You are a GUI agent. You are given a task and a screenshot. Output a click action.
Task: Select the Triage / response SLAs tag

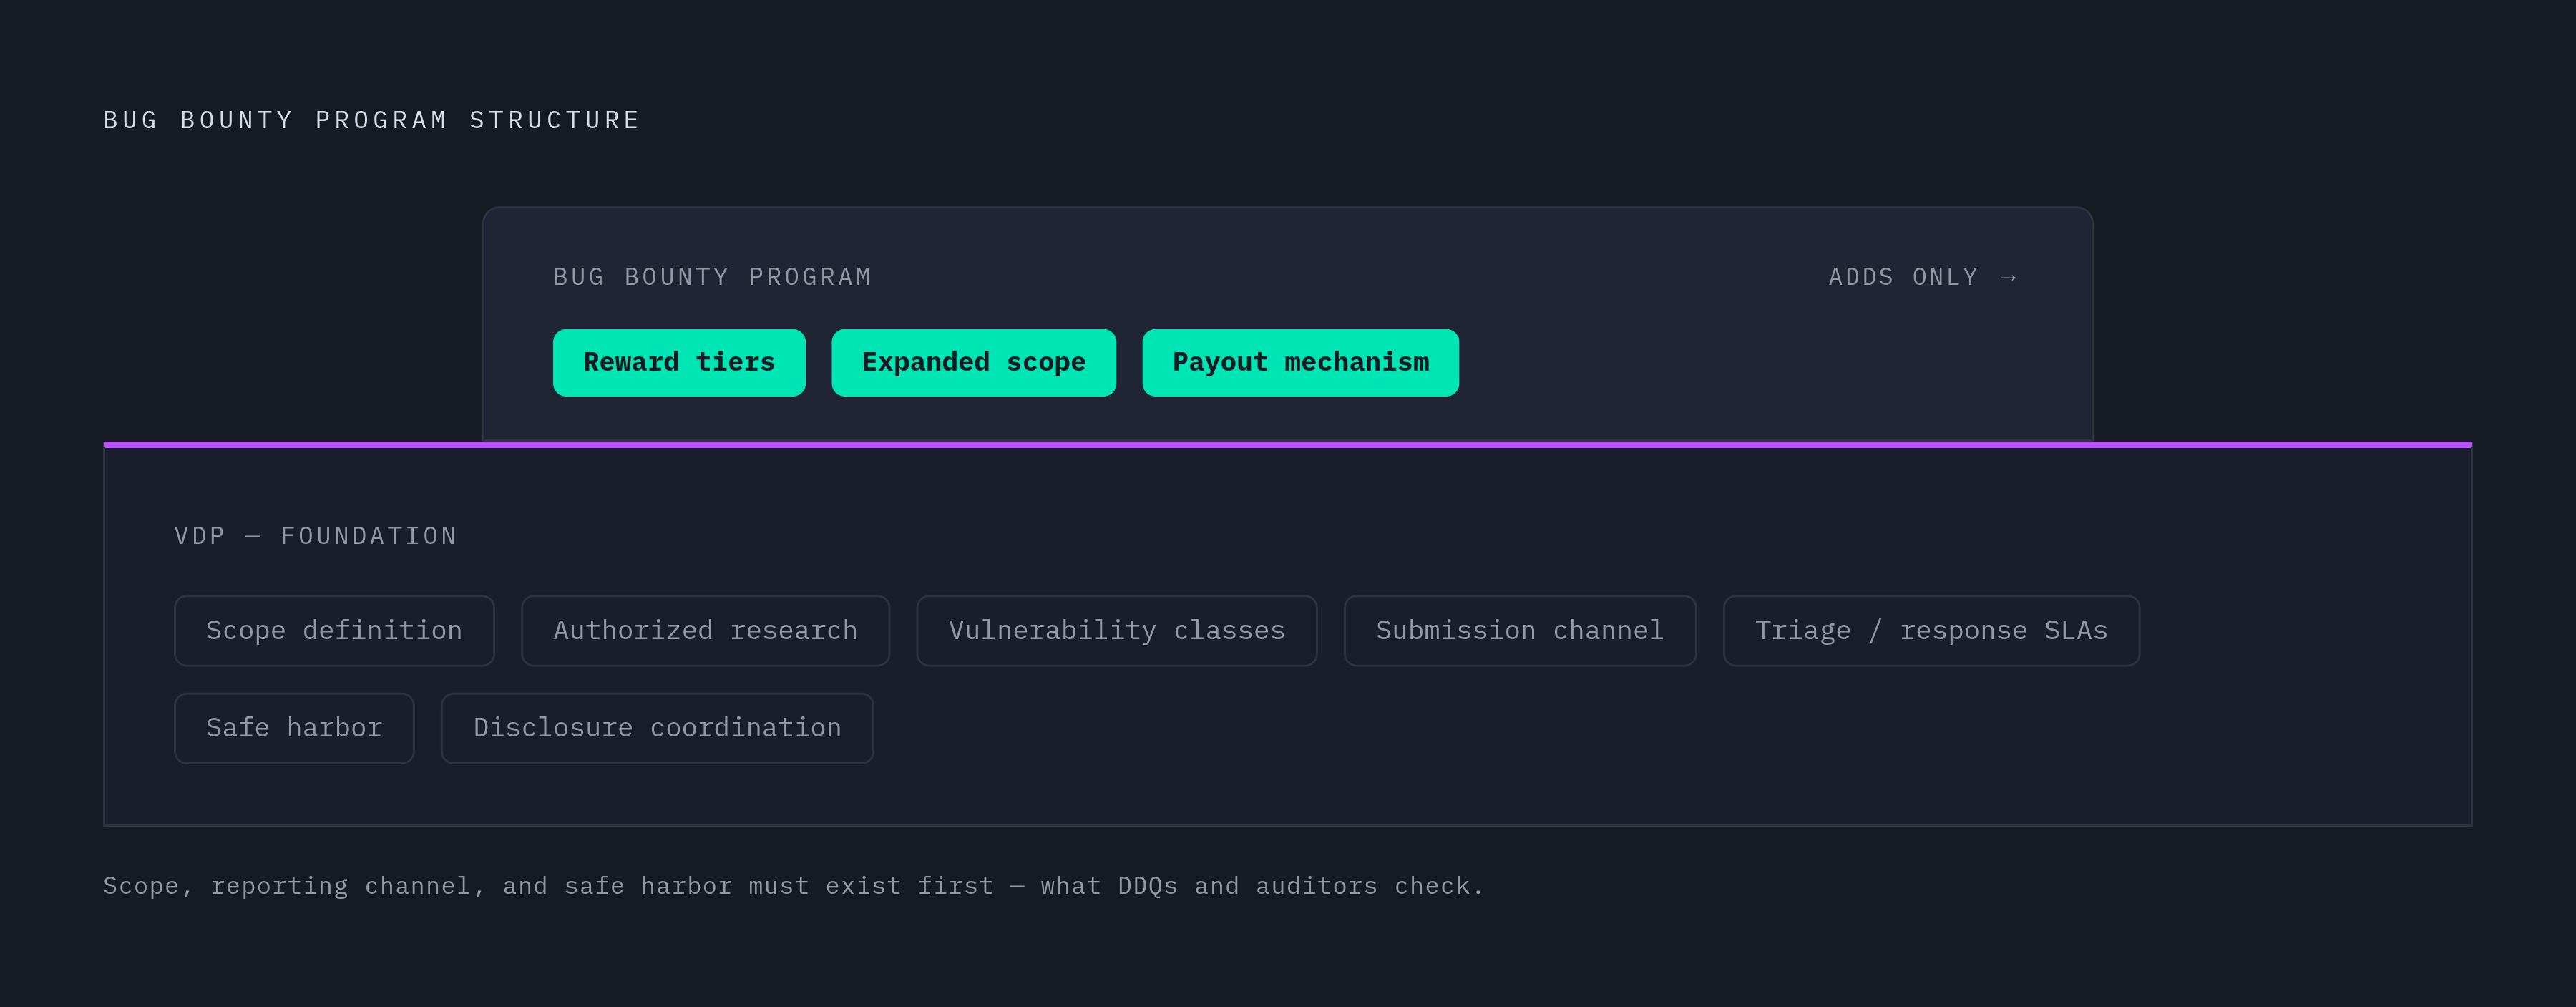coord(1931,630)
